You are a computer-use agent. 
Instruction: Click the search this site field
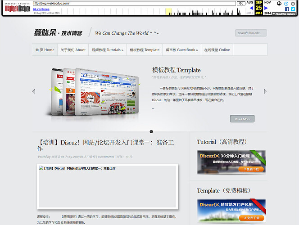251,33
